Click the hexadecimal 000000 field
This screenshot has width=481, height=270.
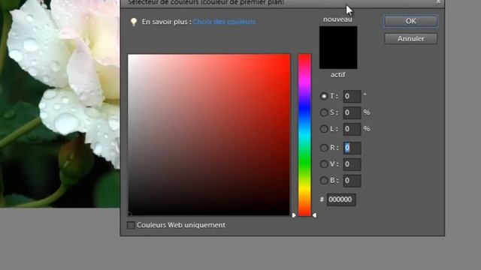[341, 199]
